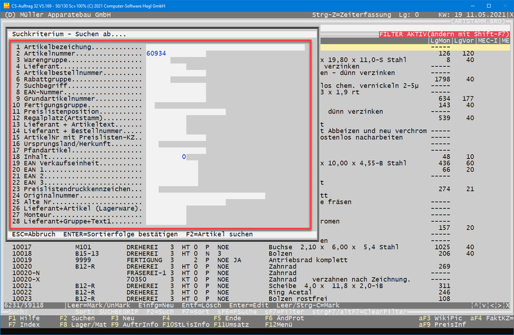514x335 pixels.
Task: Click the CS-Auftrag app icon in title bar
Action: point(5,4)
